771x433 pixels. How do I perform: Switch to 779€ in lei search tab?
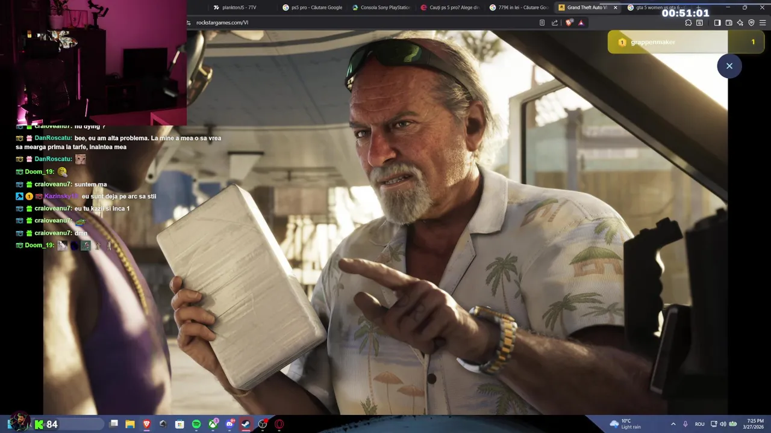pos(519,8)
